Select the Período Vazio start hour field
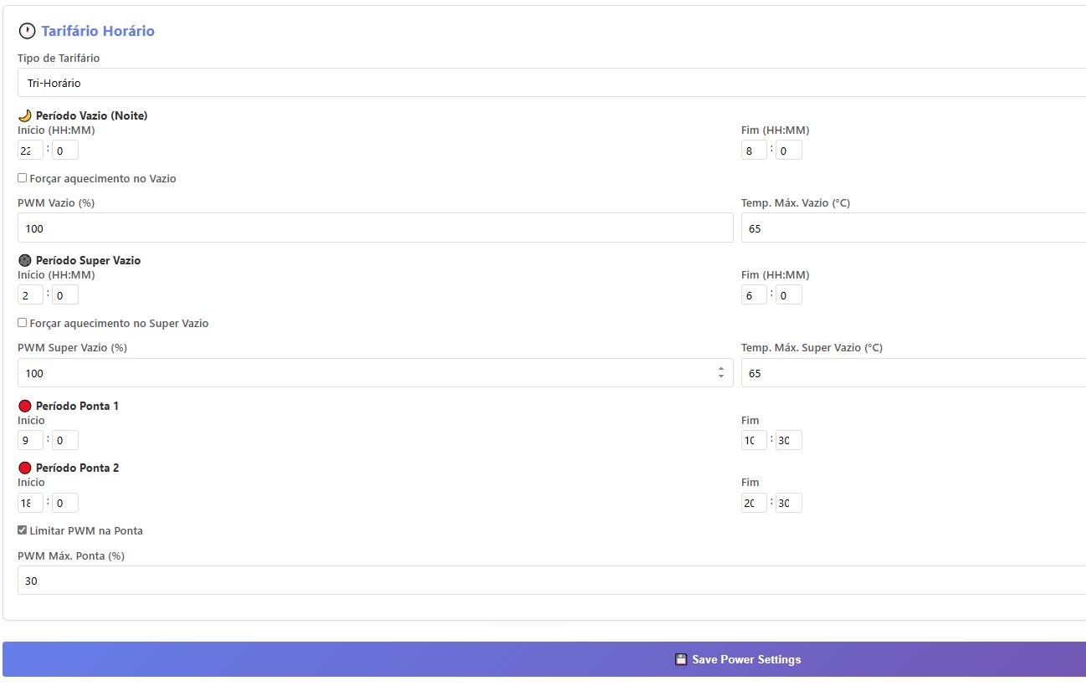Screen dimensions: 1086x696 30,151
